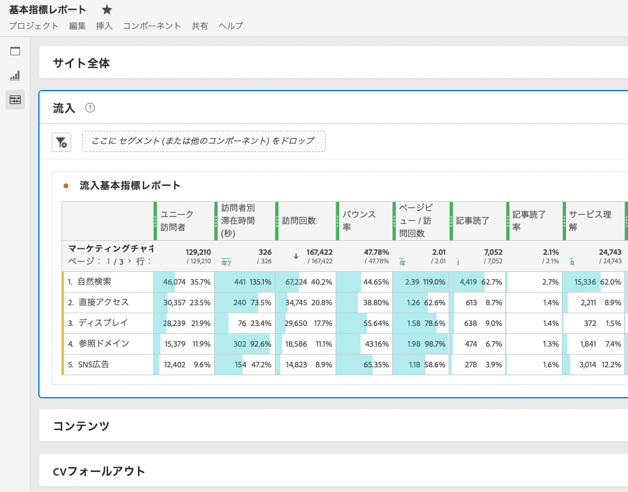Go to next page using chevron arrow
This screenshot has width=628, height=492.
pyautogui.click(x=128, y=261)
